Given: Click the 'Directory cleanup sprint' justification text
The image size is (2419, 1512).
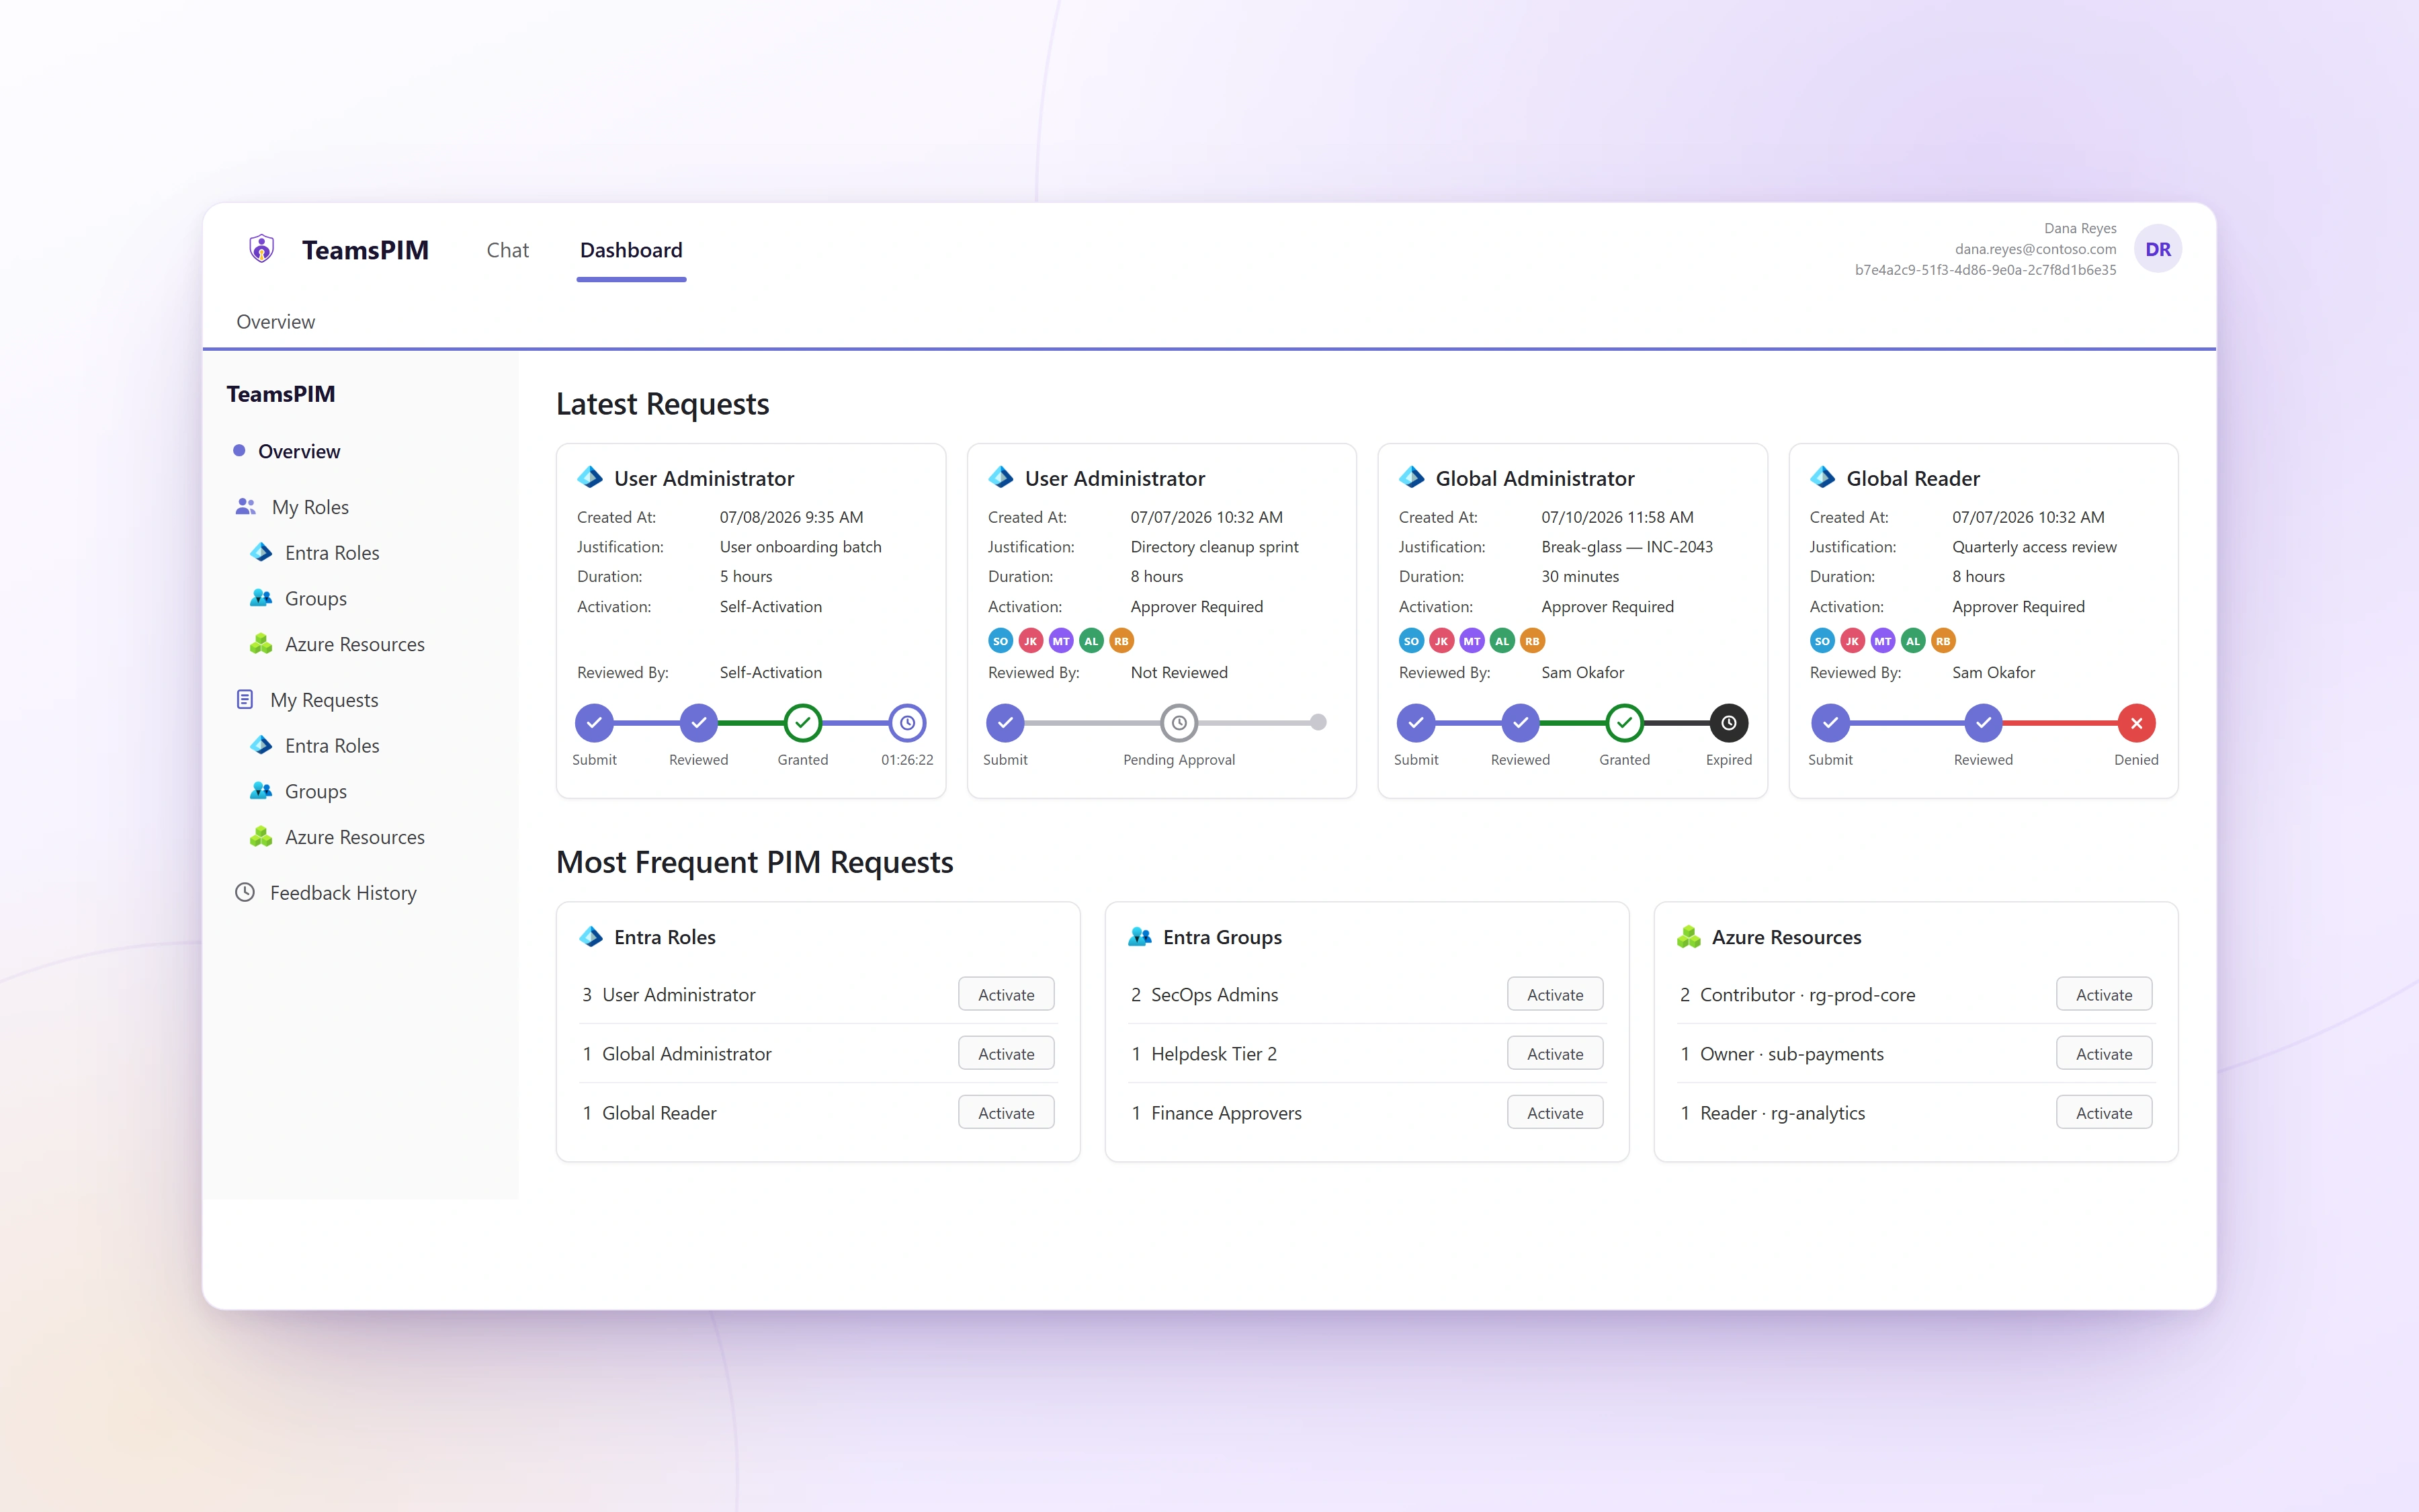Looking at the screenshot, I should coord(1214,547).
